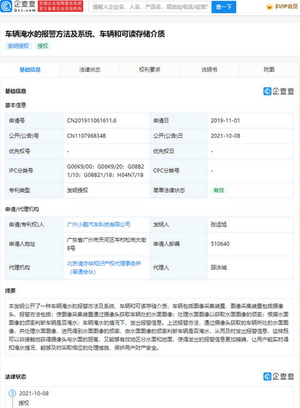The height and width of the screenshot is (408, 300).
Task: Open the 权利要求 tab
Action: [149, 69]
